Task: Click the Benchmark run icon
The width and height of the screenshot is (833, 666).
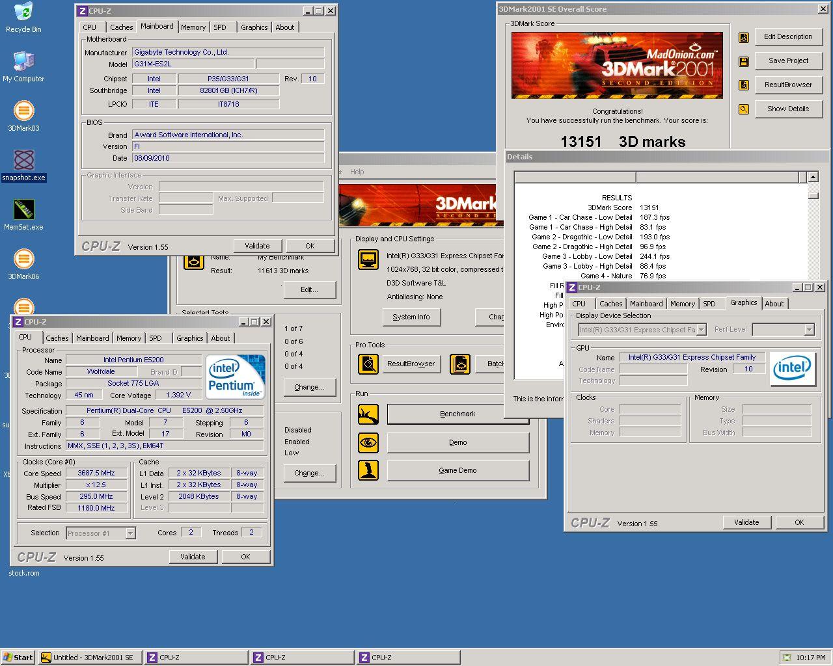Action: click(x=368, y=414)
